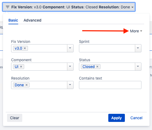Click the empty area of the Fix Version field
Image resolution: width=152 pixels, height=130 pixels.
pos(47,48)
